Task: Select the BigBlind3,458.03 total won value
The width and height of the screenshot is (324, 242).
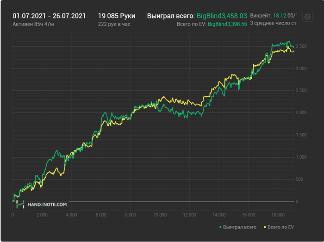Action: (x=222, y=16)
